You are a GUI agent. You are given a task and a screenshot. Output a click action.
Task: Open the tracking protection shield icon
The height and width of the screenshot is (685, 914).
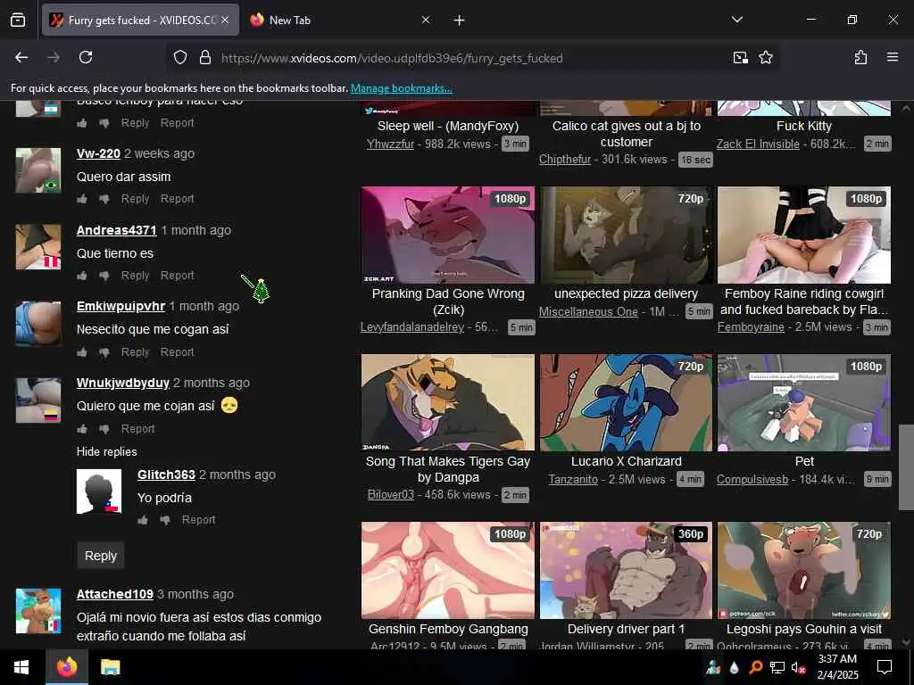click(x=180, y=57)
